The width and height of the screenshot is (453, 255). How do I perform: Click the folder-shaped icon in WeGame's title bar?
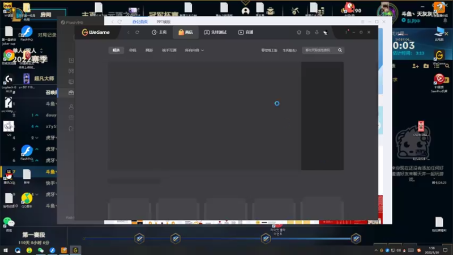pos(308,32)
